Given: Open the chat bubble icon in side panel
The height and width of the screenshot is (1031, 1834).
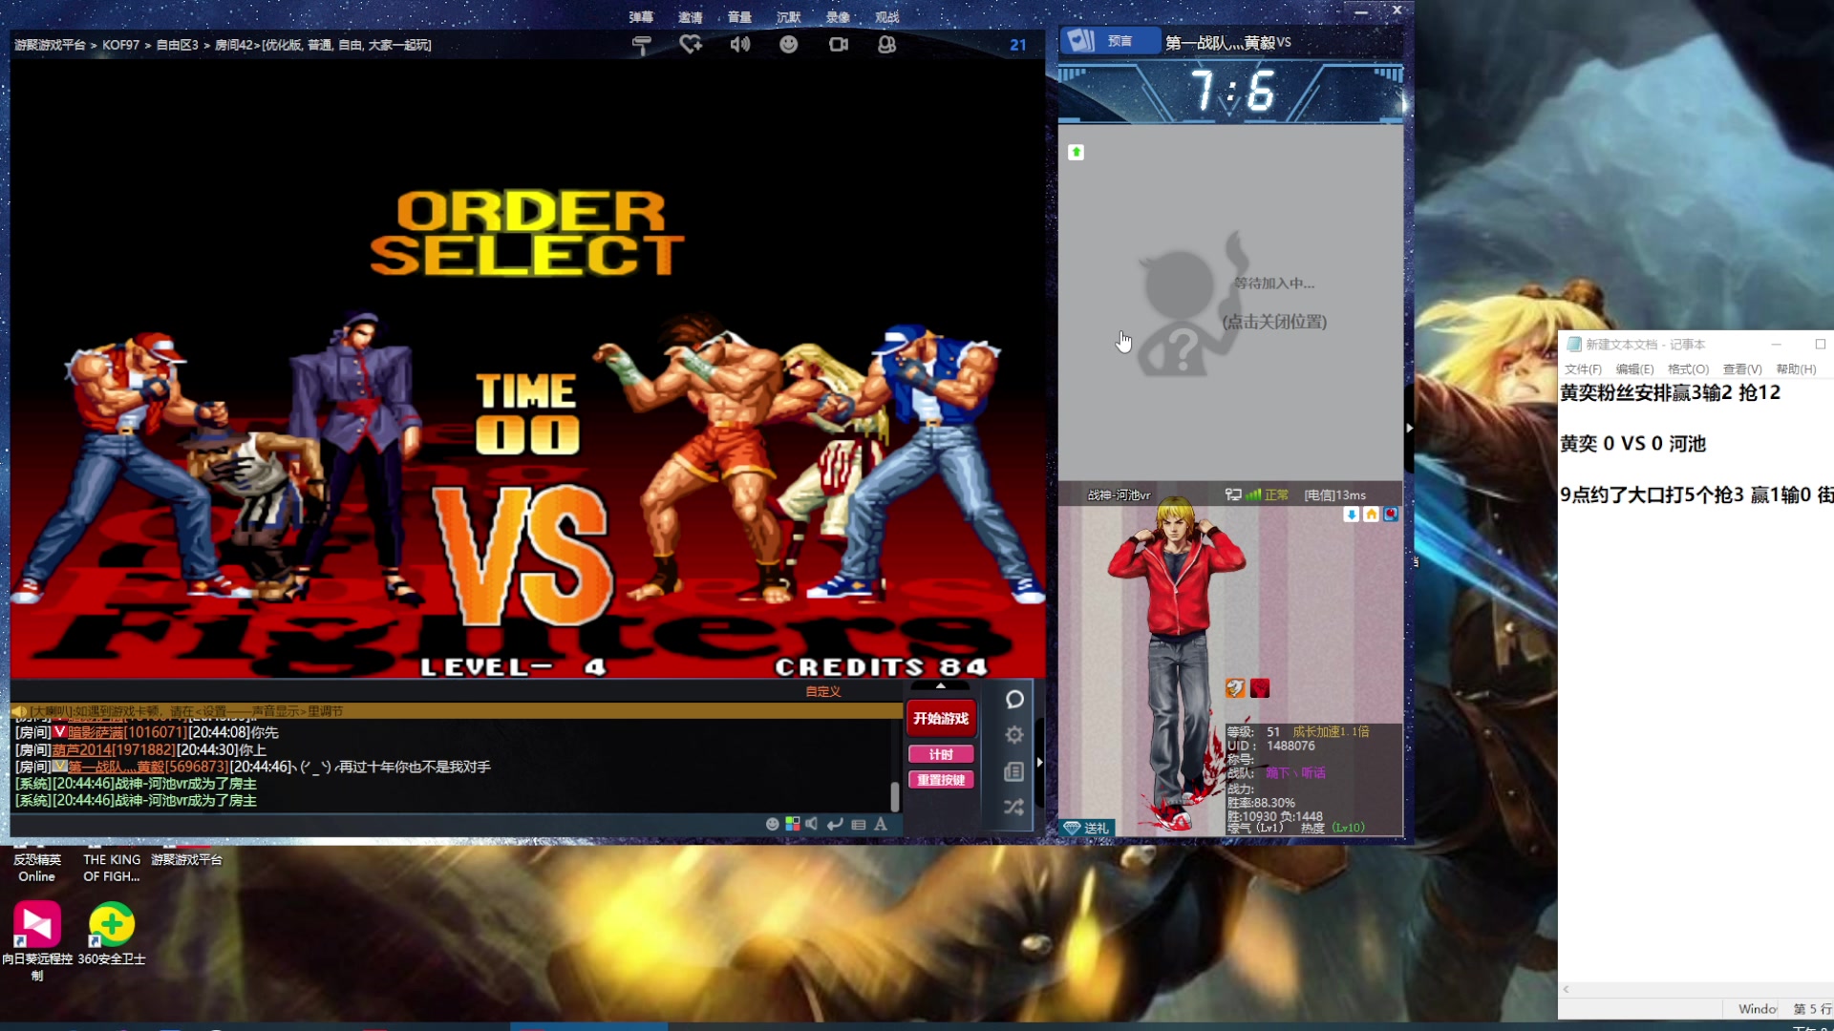Looking at the screenshot, I should coord(1014,700).
